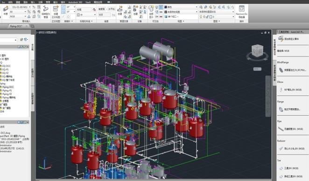Expand the unsaved layer state dropdown
Screen dimensions: 309x181
click(x=233, y=12)
